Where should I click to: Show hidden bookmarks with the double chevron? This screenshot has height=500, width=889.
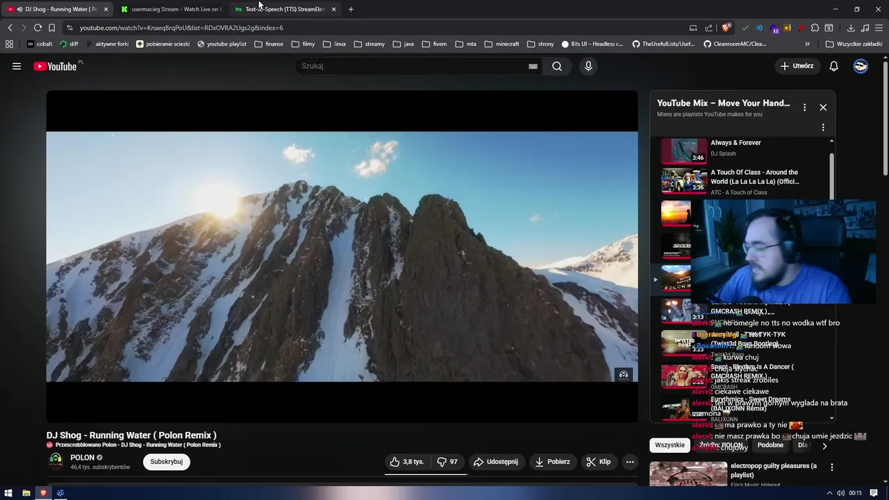tap(807, 44)
